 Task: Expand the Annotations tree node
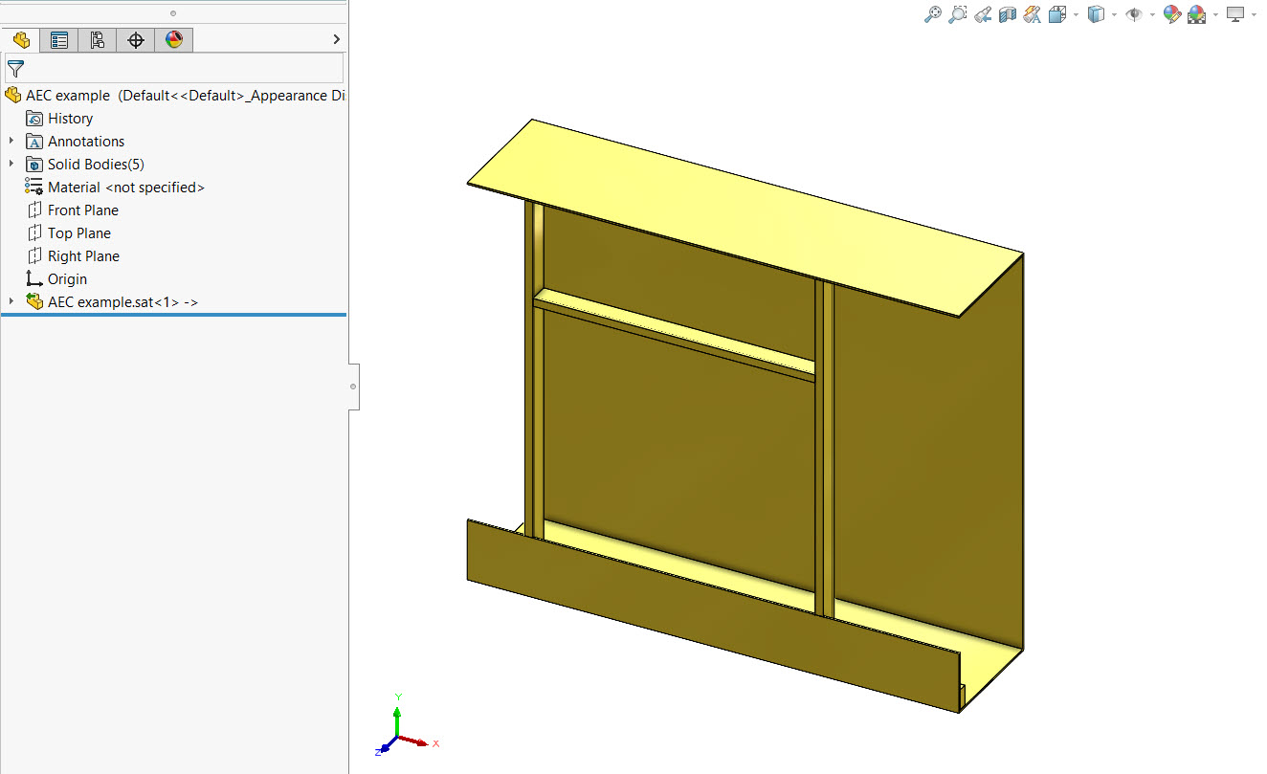(x=11, y=141)
